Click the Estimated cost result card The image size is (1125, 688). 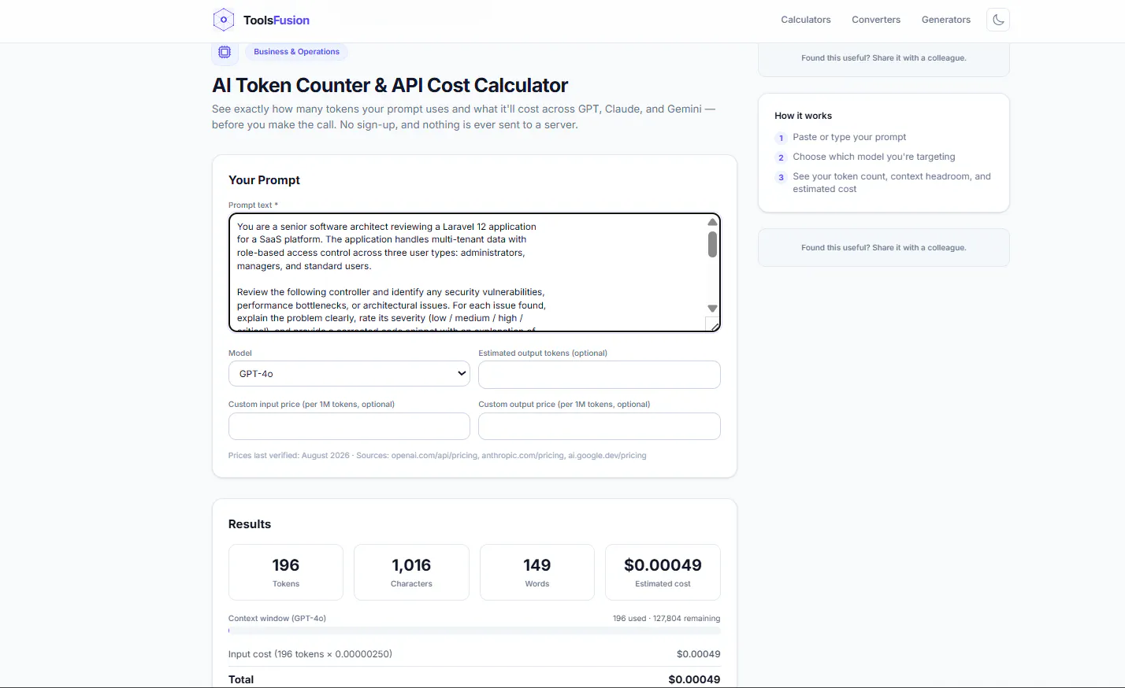coord(663,572)
